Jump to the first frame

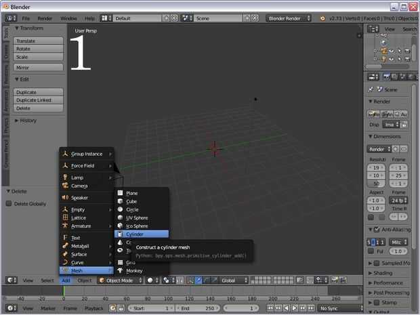(270, 308)
